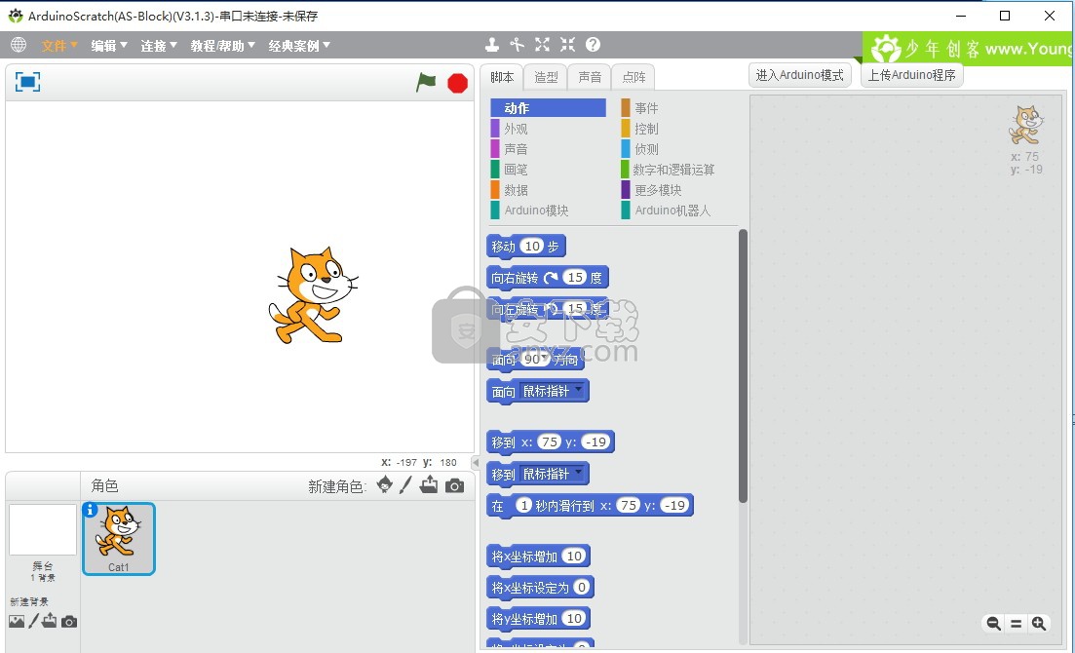
Task: Choose new sprite from library
Action: [385, 484]
